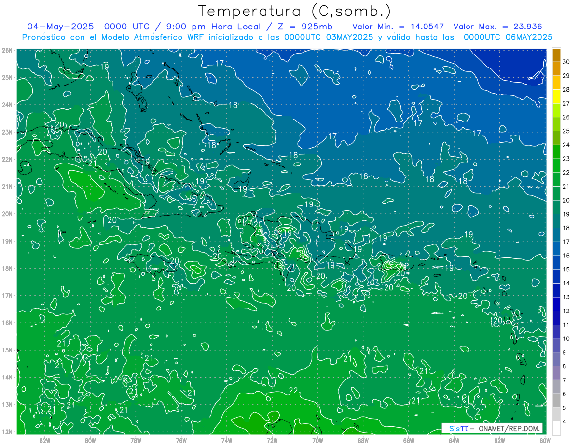
Task: Click the '76W' longitude label
Action: point(181,440)
